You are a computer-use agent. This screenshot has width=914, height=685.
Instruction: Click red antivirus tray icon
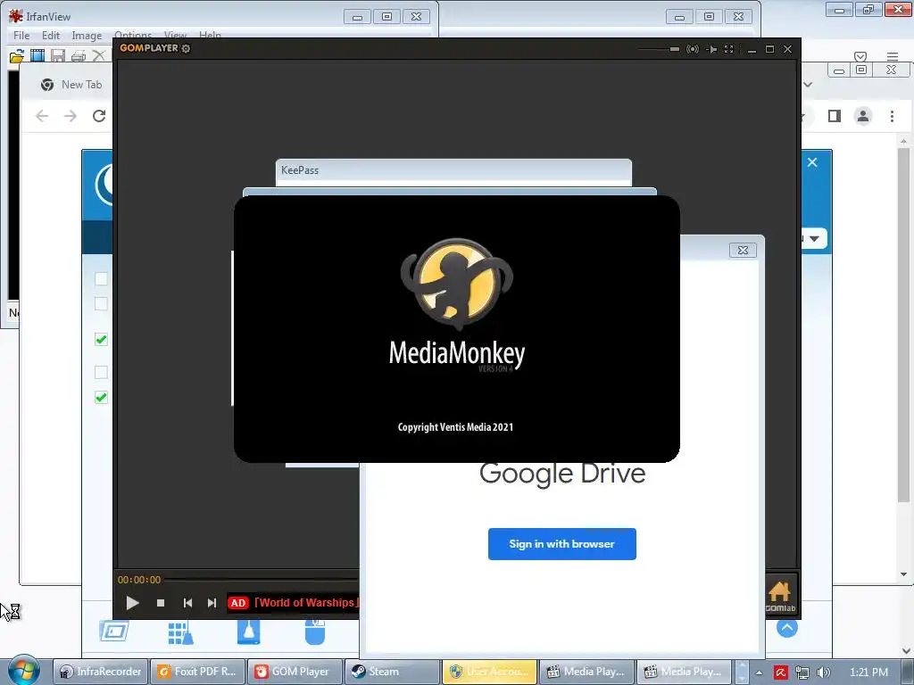pyautogui.click(x=781, y=673)
